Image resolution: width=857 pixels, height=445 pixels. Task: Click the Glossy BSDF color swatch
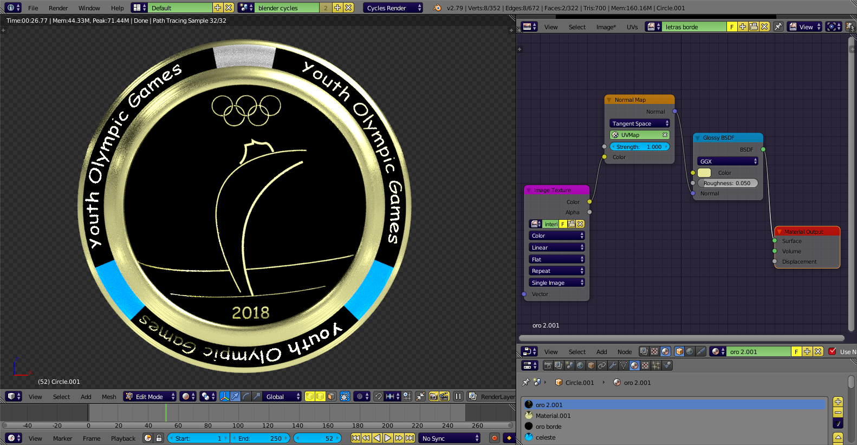[704, 173]
